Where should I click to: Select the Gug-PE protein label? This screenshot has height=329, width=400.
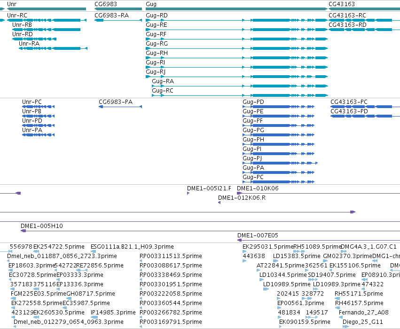(253, 112)
